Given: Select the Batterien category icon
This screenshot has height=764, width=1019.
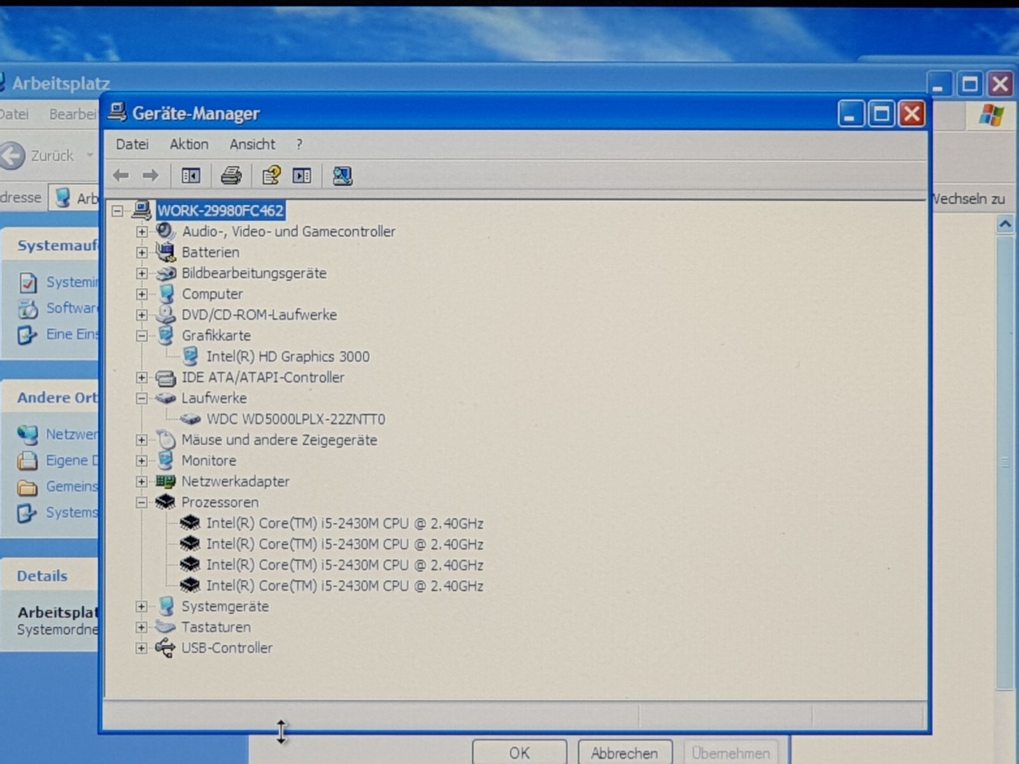Looking at the screenshot, I should coord(166,252).
